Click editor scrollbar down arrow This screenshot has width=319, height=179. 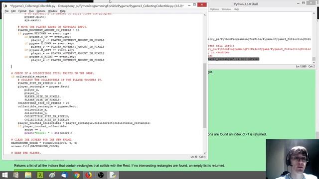point(205,153)
